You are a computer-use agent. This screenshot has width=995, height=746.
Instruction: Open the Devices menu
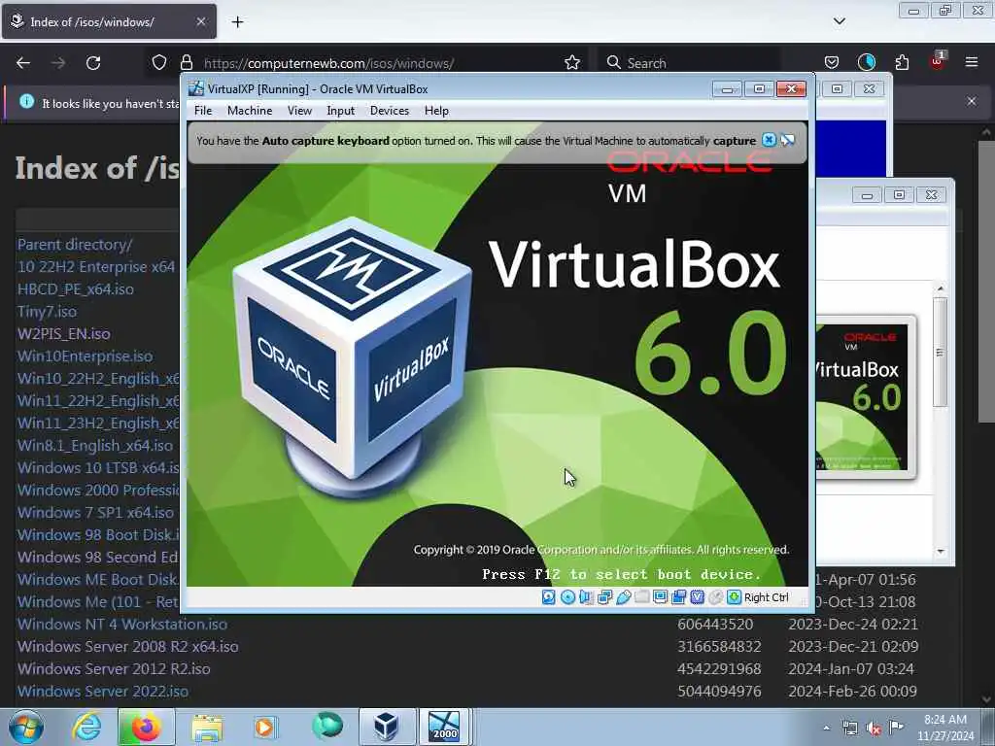pos(390,111)
